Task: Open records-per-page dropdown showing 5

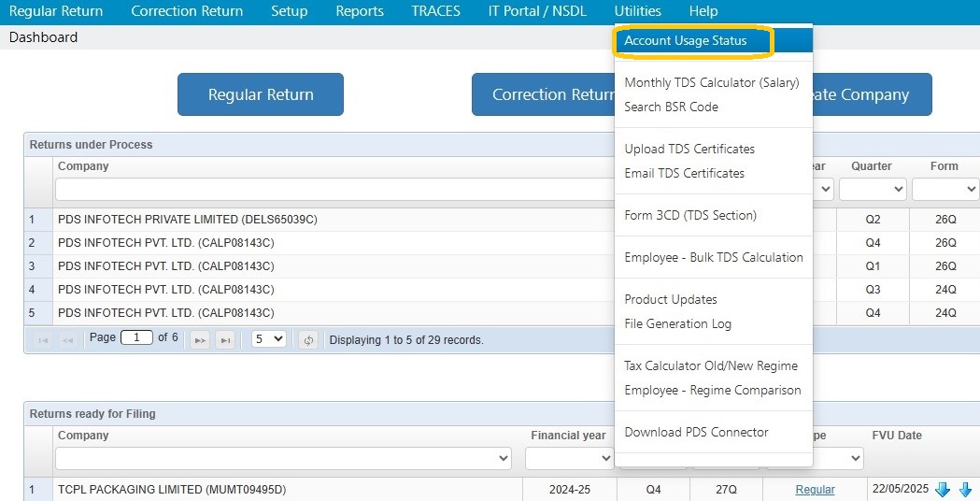Action: click(269, 339)
